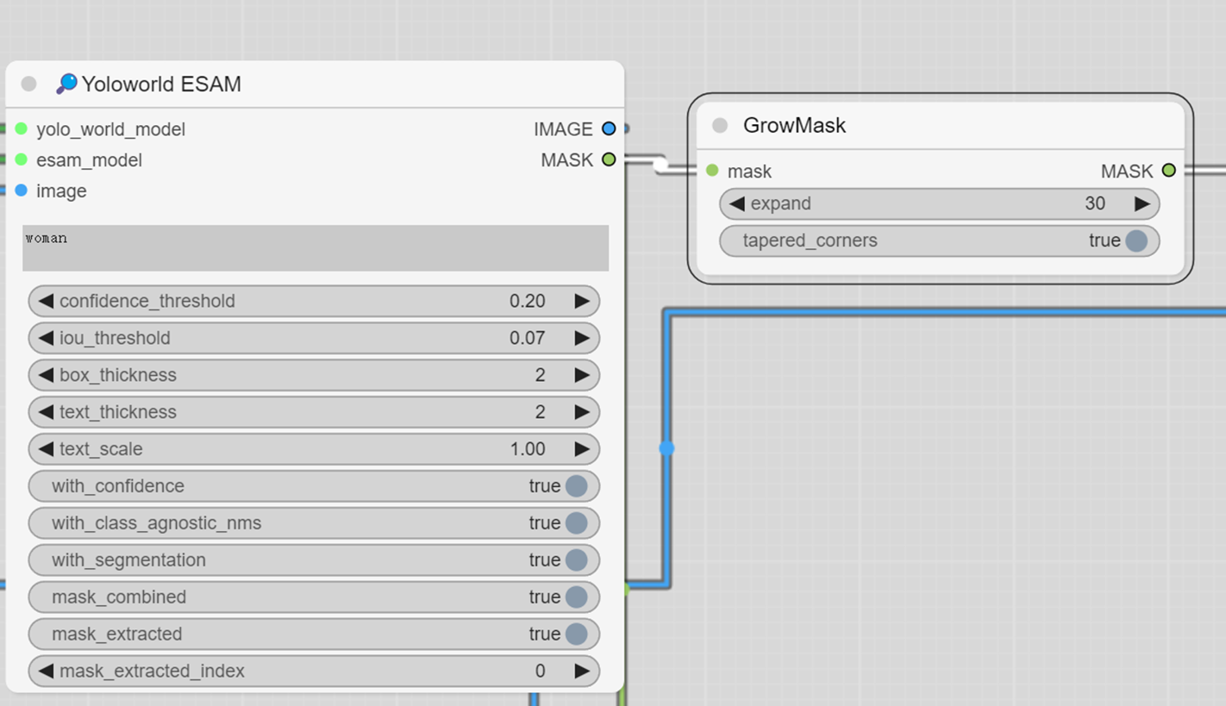Collapse the GrowMask node via its gray dot
1226x706 pixels.
pos(720,126)
